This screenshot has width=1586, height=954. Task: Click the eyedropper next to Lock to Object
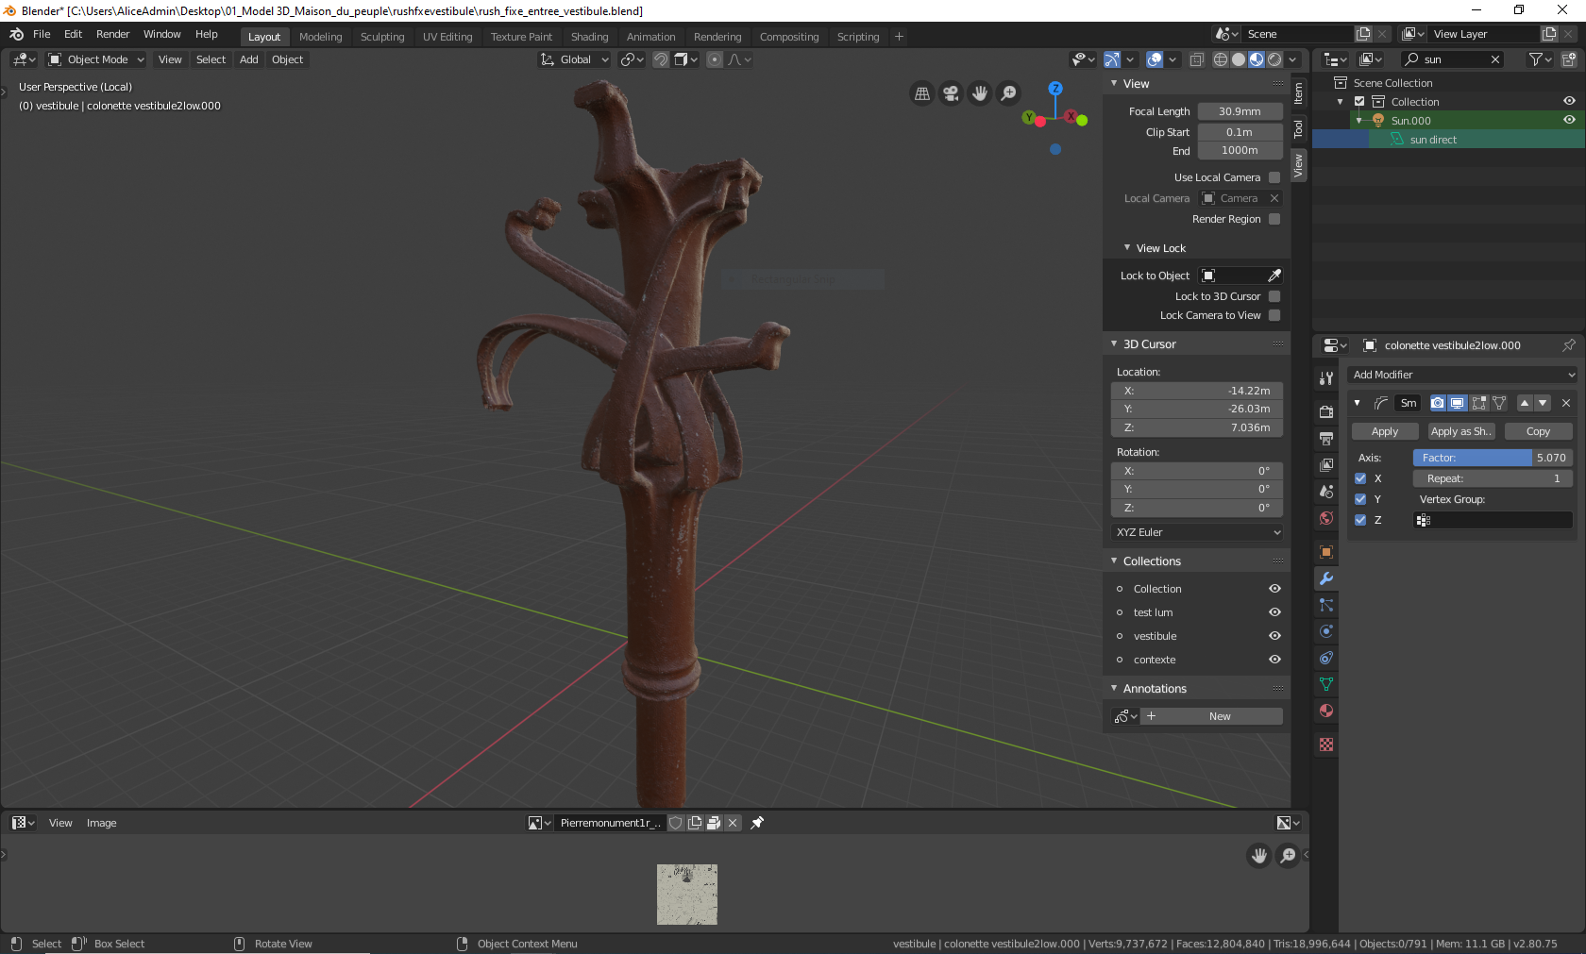[x=1274, y=276]
